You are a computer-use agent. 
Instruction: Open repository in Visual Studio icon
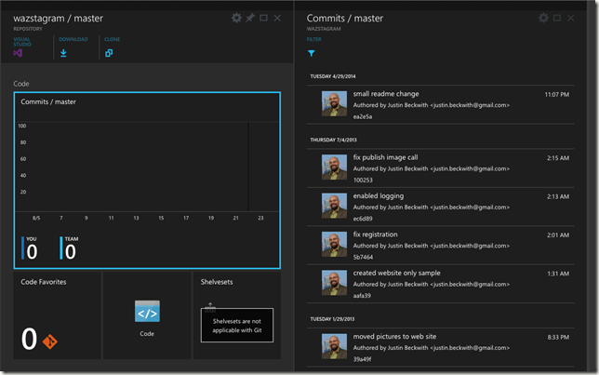[18, 53]
